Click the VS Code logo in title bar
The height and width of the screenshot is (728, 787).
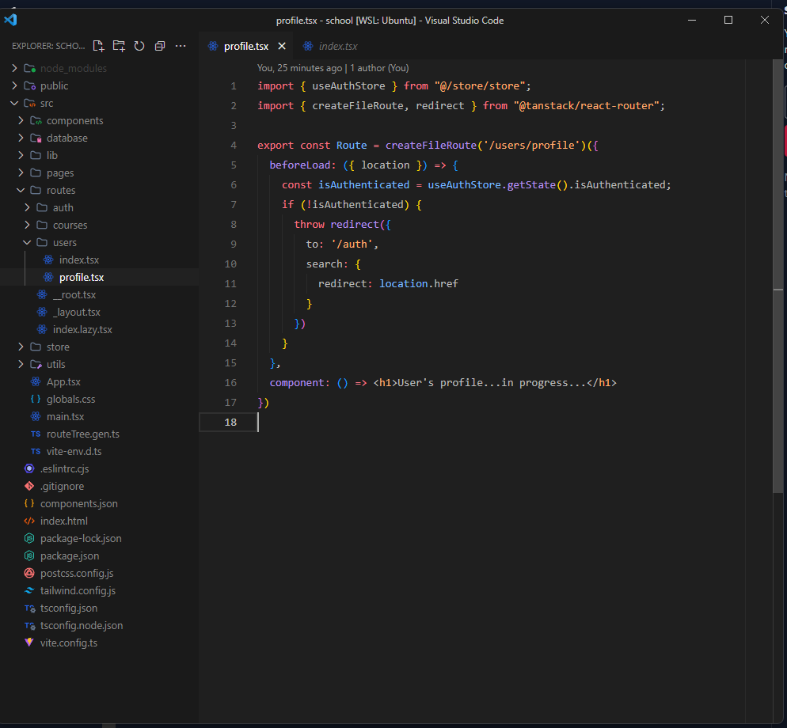coord(11,20)
